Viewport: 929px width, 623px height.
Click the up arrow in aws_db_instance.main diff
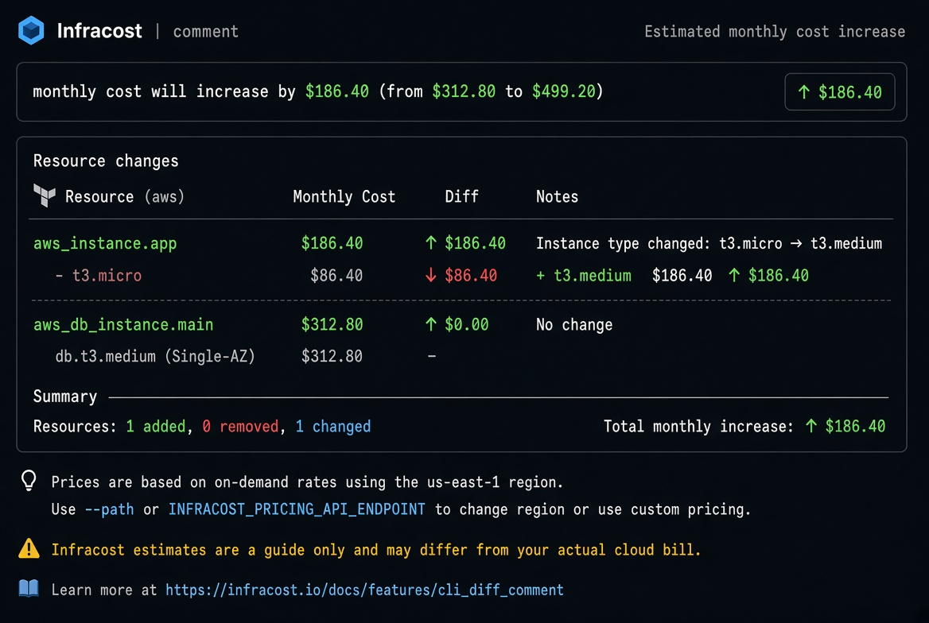coord(431,324)
